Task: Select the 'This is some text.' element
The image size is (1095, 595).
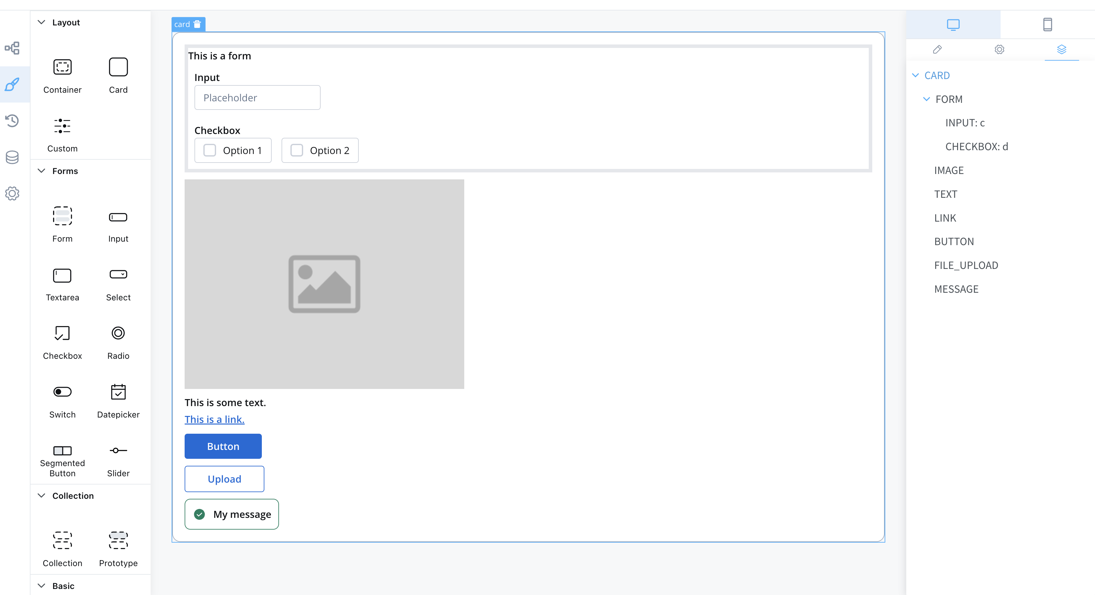Action: coord(225,402)
